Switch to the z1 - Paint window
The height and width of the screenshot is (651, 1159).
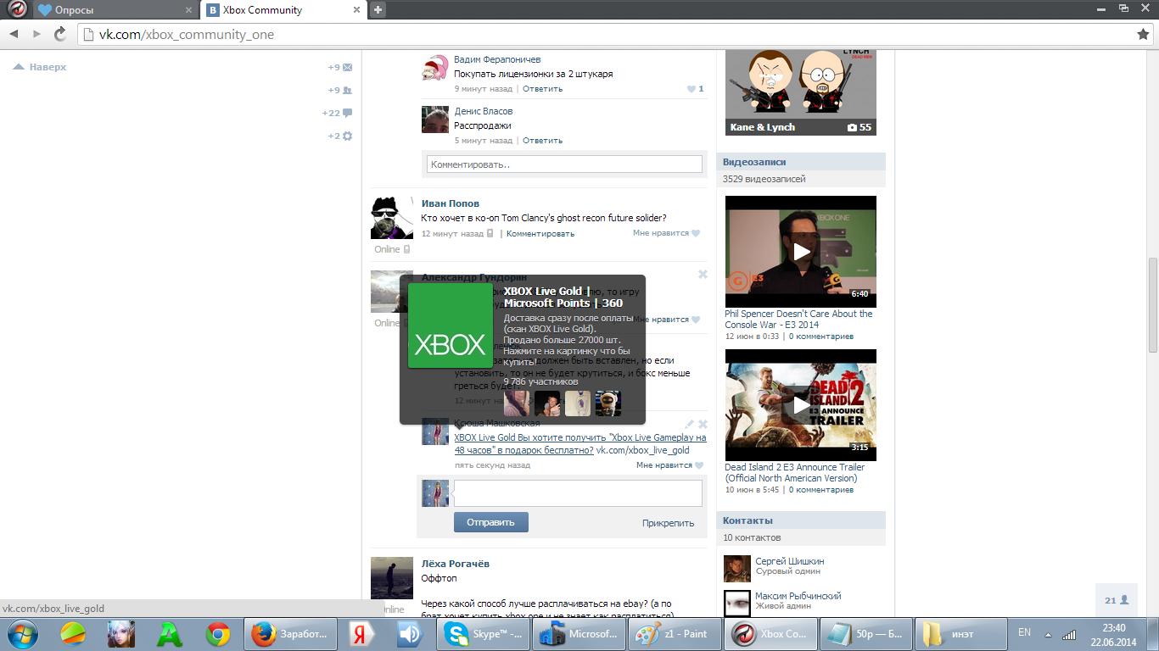pos(675,634)
